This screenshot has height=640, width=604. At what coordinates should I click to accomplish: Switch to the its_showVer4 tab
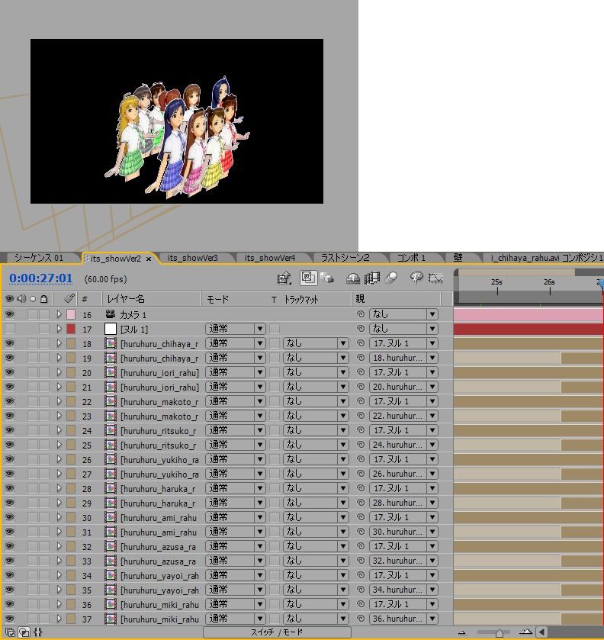[x=270, y=258]
